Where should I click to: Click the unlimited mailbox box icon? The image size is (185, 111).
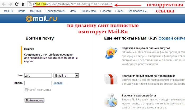point(111,79)
